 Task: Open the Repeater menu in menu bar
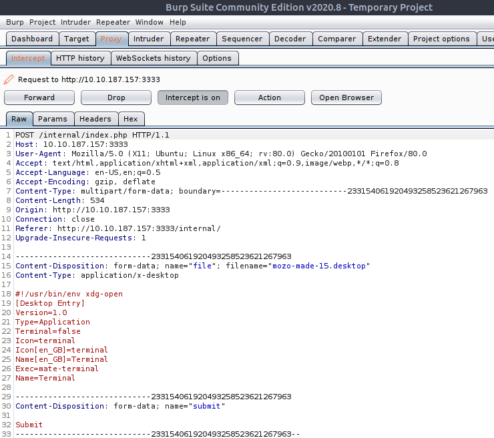113,22
